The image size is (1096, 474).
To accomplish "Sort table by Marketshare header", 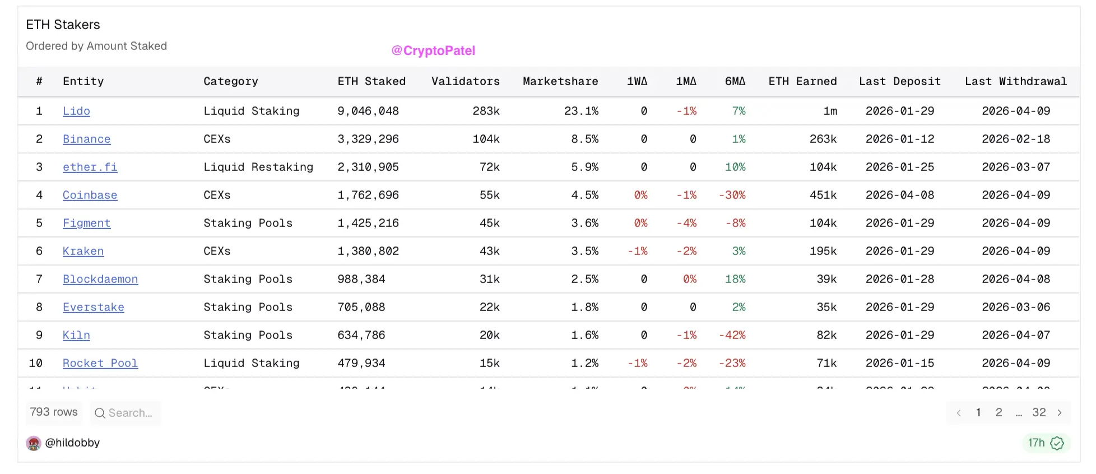I will coord(560,81).
